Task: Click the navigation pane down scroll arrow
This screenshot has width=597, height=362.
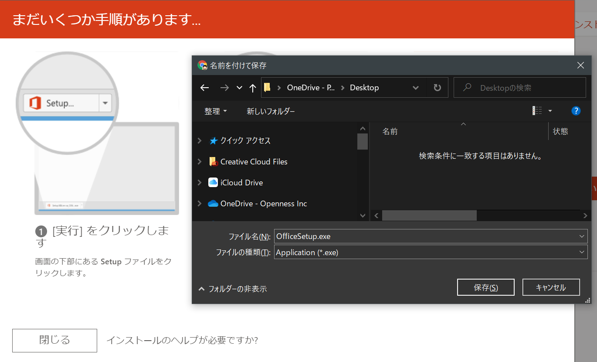Action: click(363, 215)
